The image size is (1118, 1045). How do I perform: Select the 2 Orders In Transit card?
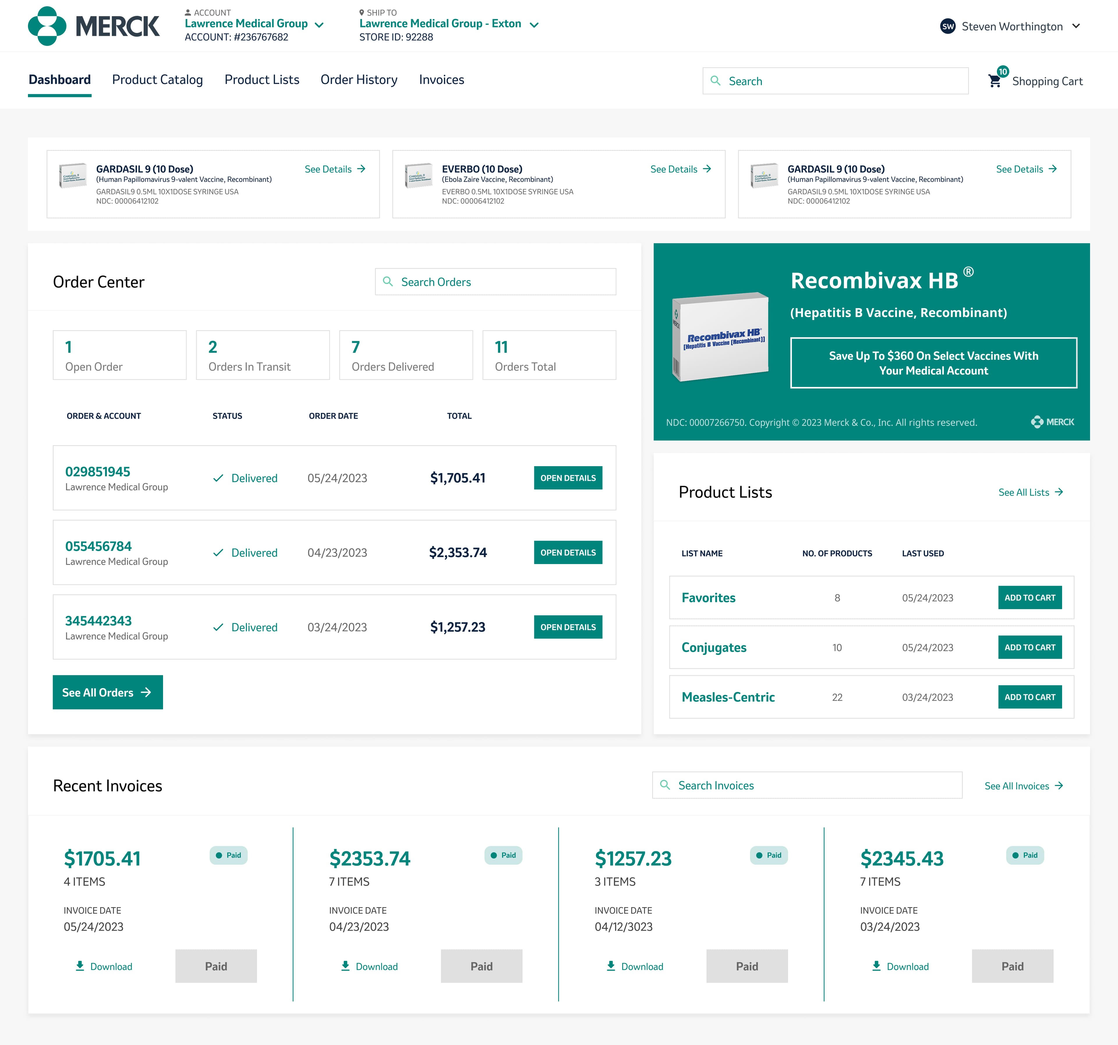263,355
